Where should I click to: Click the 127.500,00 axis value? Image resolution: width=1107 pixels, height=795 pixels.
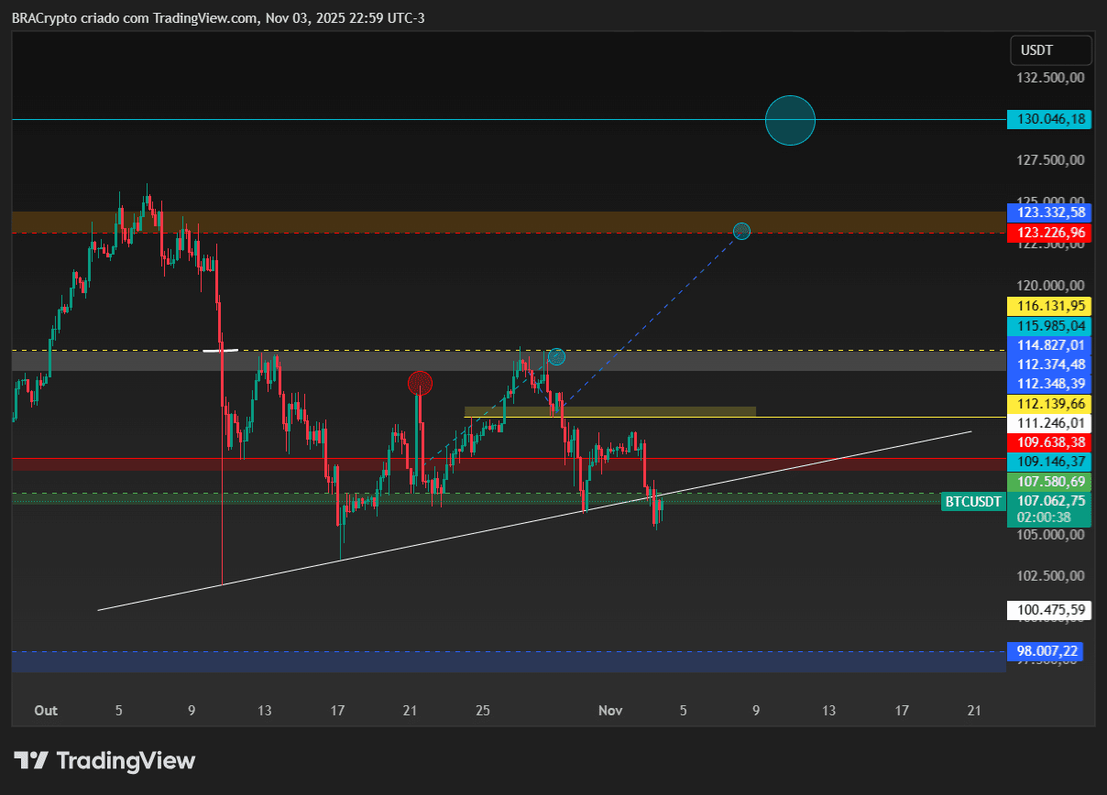point(1050,160)
